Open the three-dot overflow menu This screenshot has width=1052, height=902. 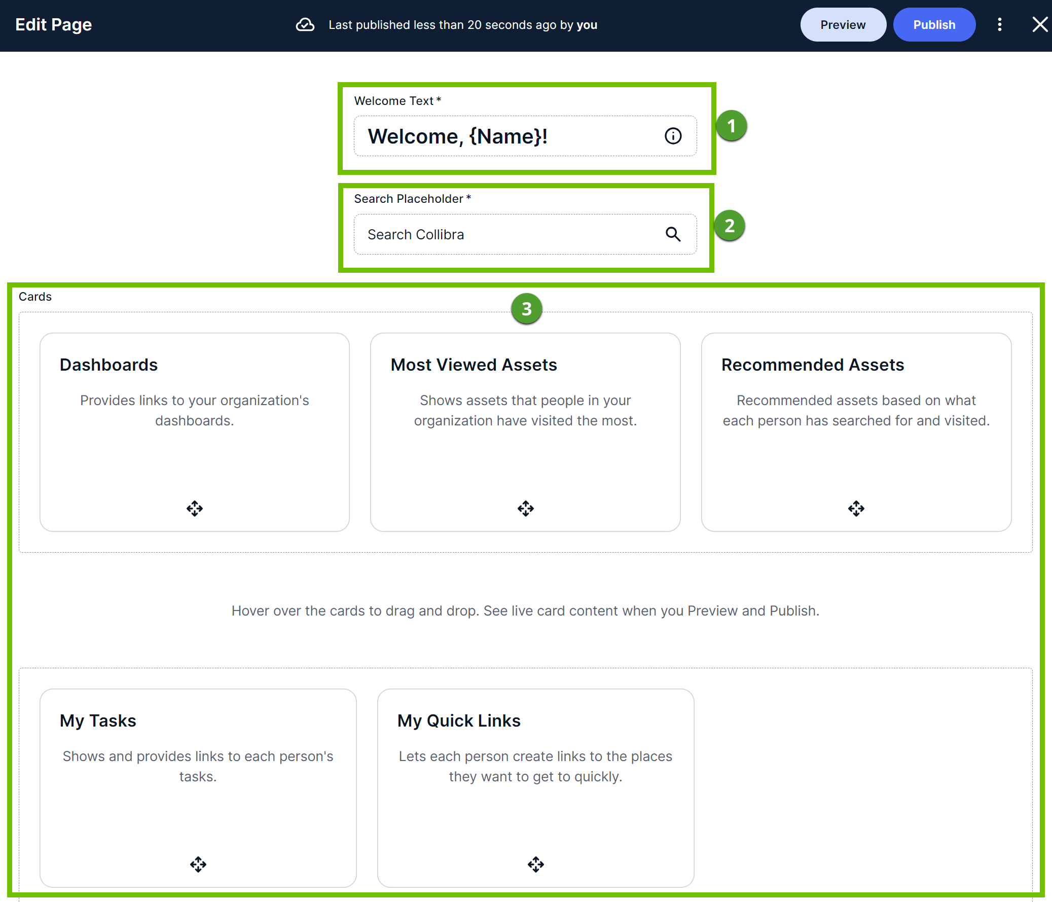(x=999, y=24)
